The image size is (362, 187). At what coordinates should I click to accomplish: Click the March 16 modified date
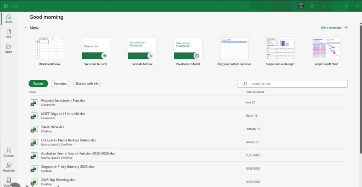(x=251, y=116)
